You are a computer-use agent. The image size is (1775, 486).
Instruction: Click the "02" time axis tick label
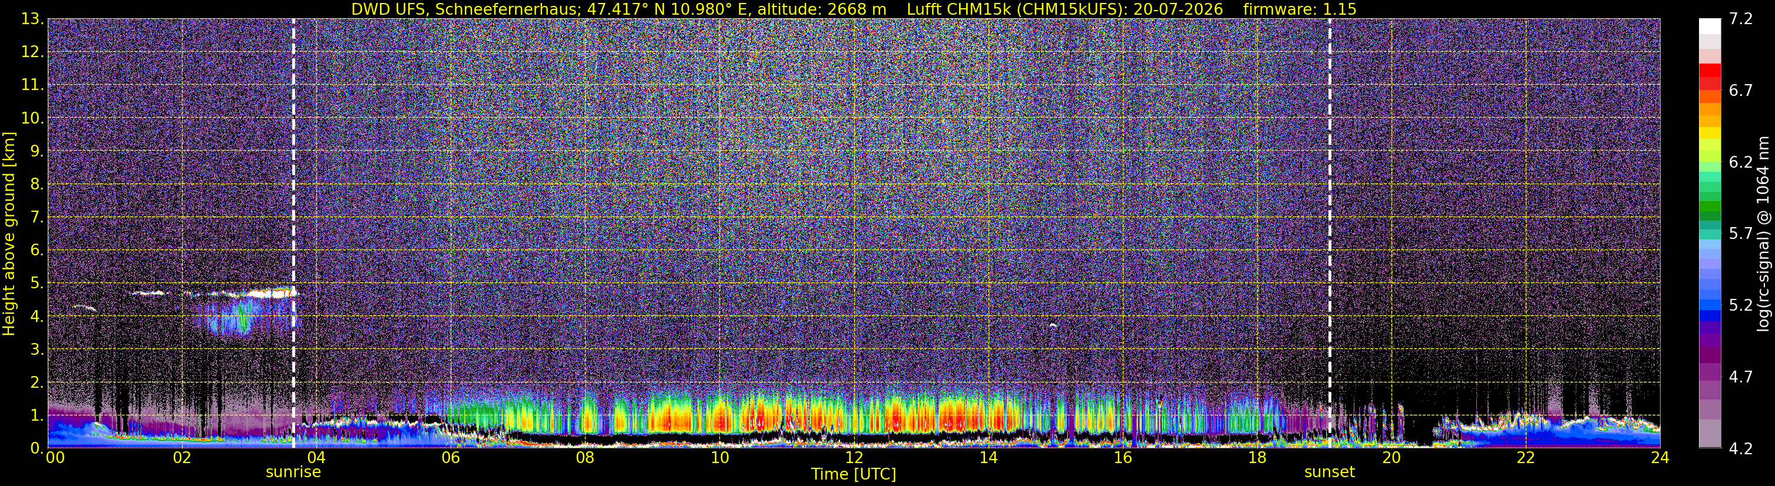182,458
